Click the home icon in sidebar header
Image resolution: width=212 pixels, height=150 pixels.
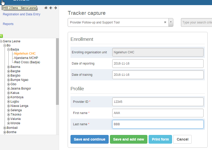coord(46,8)
